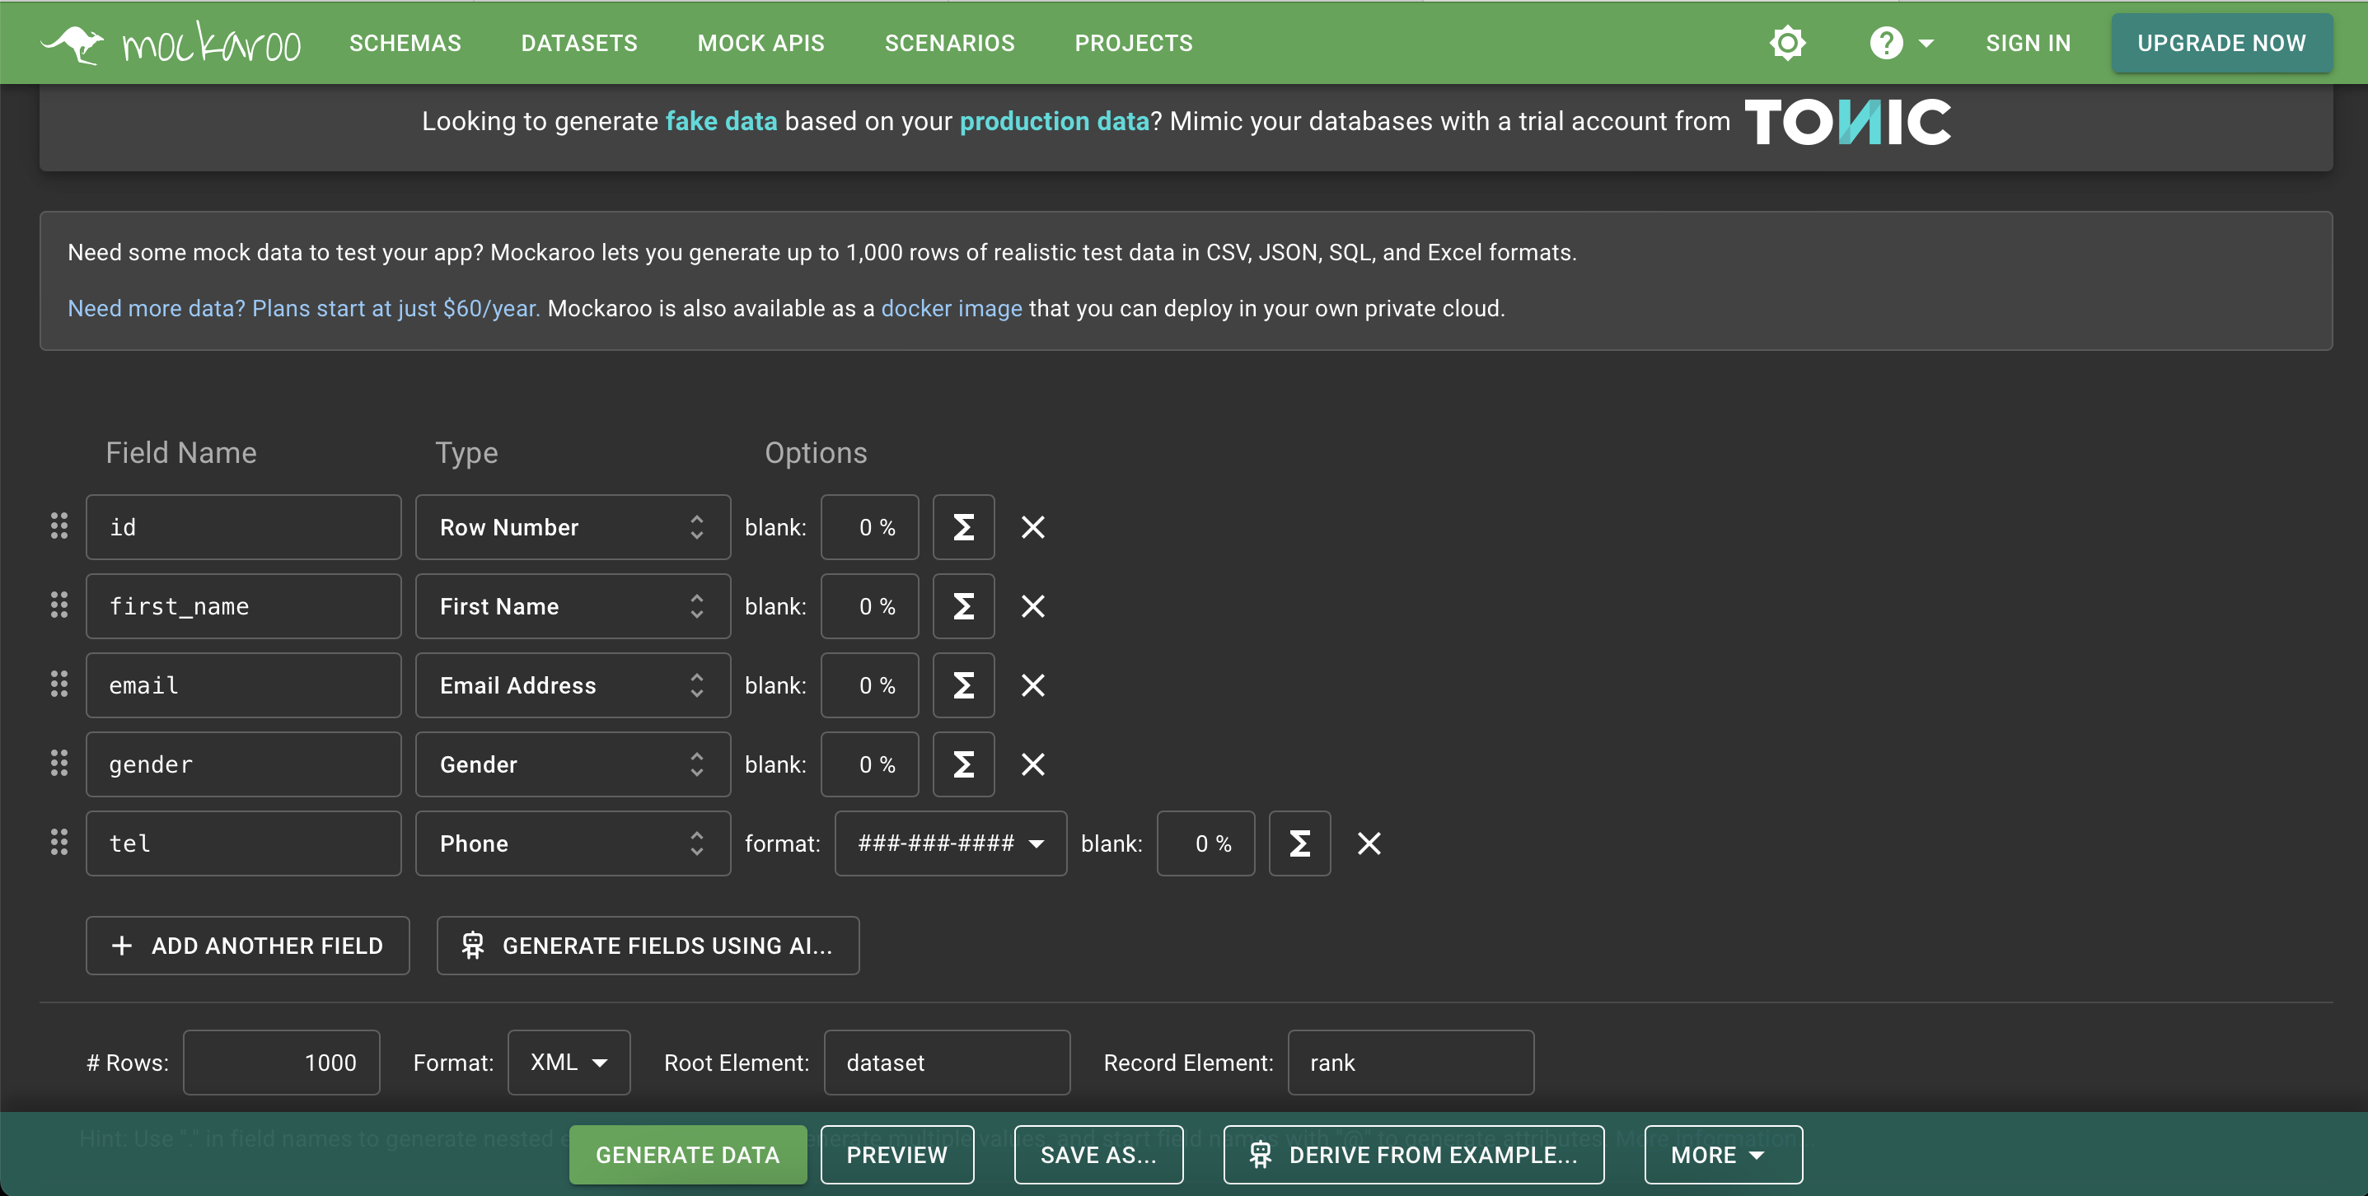
Task: Open the help question mark menu
Action: click(1900, 43)
